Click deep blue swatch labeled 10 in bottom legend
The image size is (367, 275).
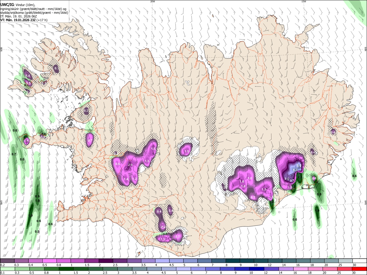[257, 269]
